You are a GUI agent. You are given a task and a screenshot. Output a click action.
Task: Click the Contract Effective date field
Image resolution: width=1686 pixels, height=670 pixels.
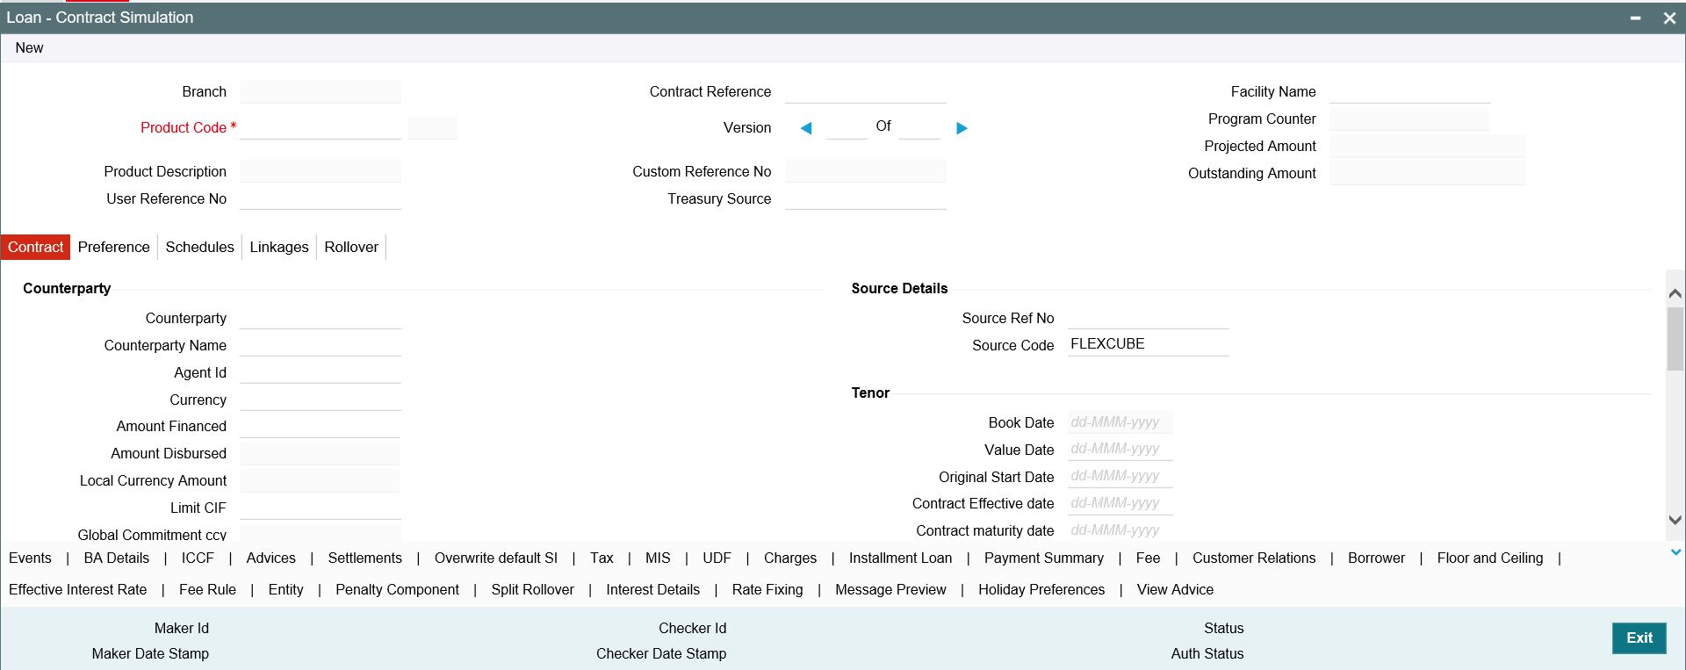(x=1120, y=503)
